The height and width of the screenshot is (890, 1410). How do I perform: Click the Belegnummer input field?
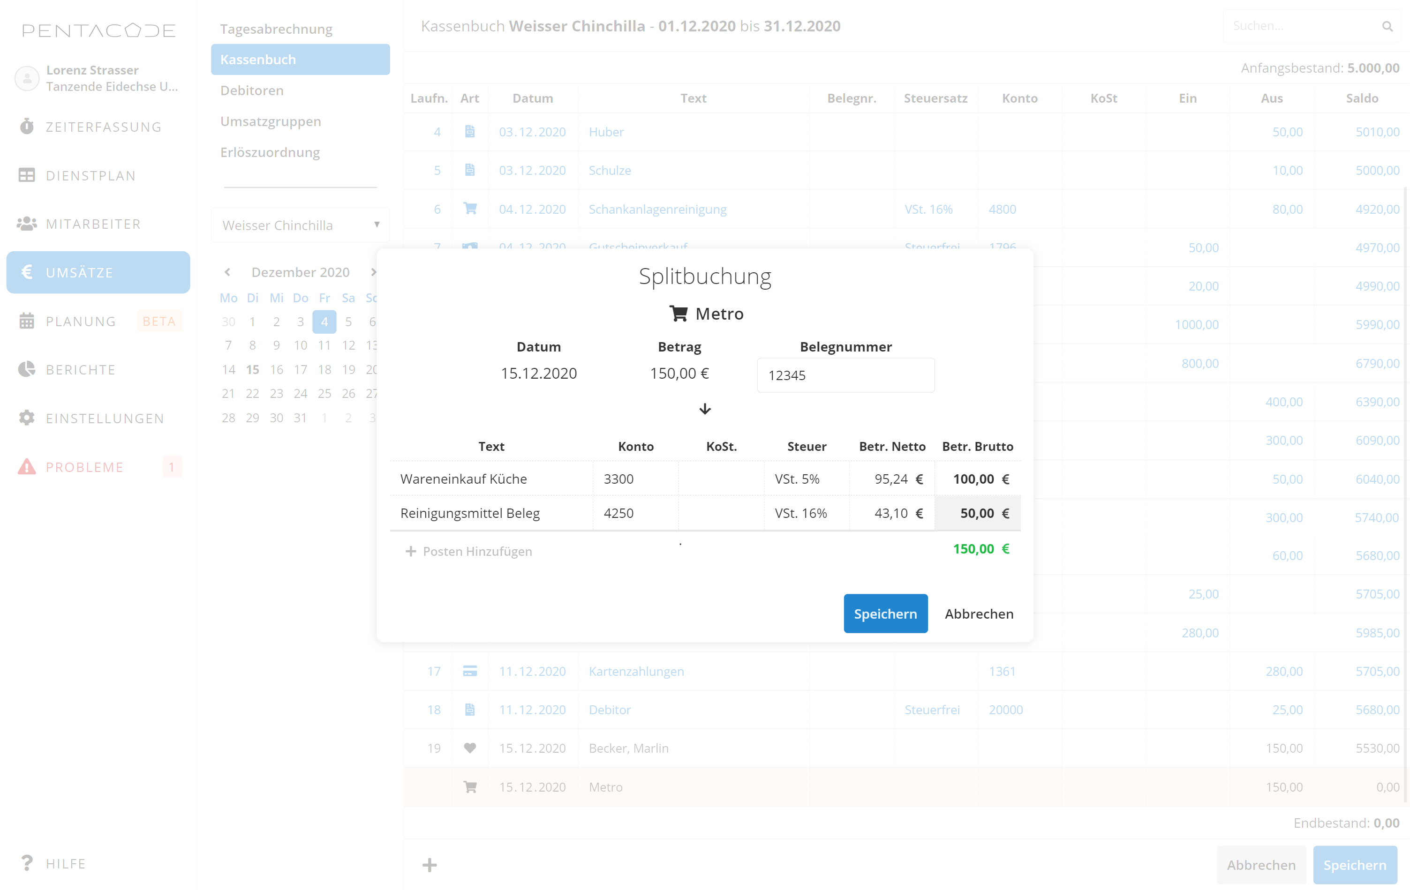845,375
